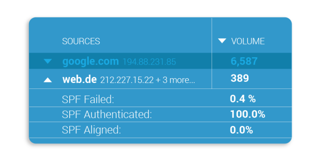Click the 0.0% SPF aligned value

click(x=241, y=130)
